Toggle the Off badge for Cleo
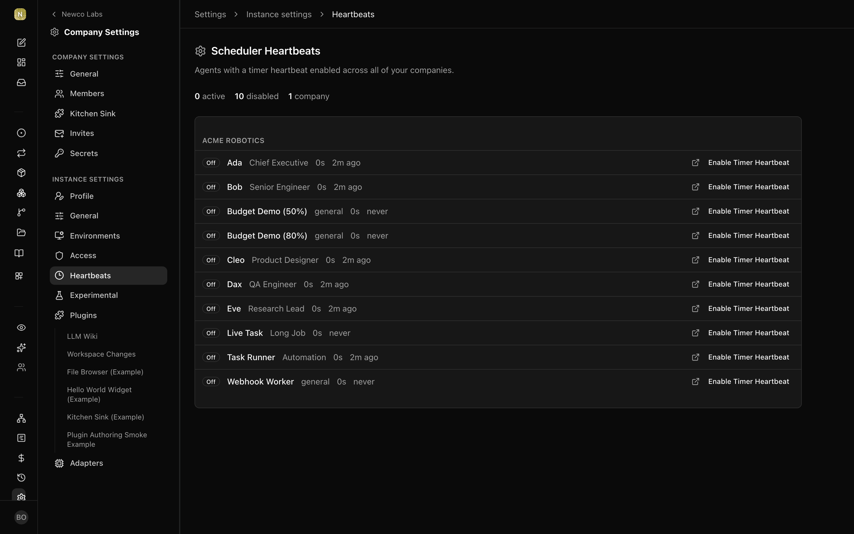 (211, 260)
